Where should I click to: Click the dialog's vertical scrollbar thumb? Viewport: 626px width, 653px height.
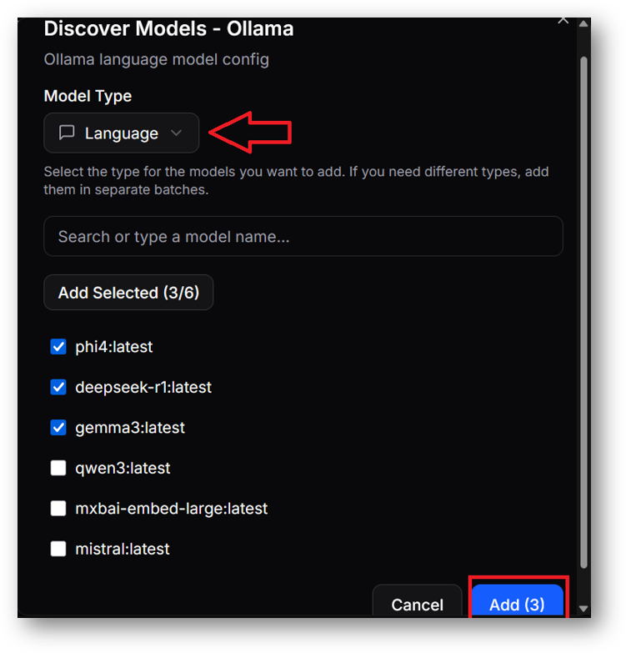(583, 313)
